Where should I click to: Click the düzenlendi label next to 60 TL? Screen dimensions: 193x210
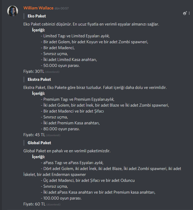[x=53, y=205]
